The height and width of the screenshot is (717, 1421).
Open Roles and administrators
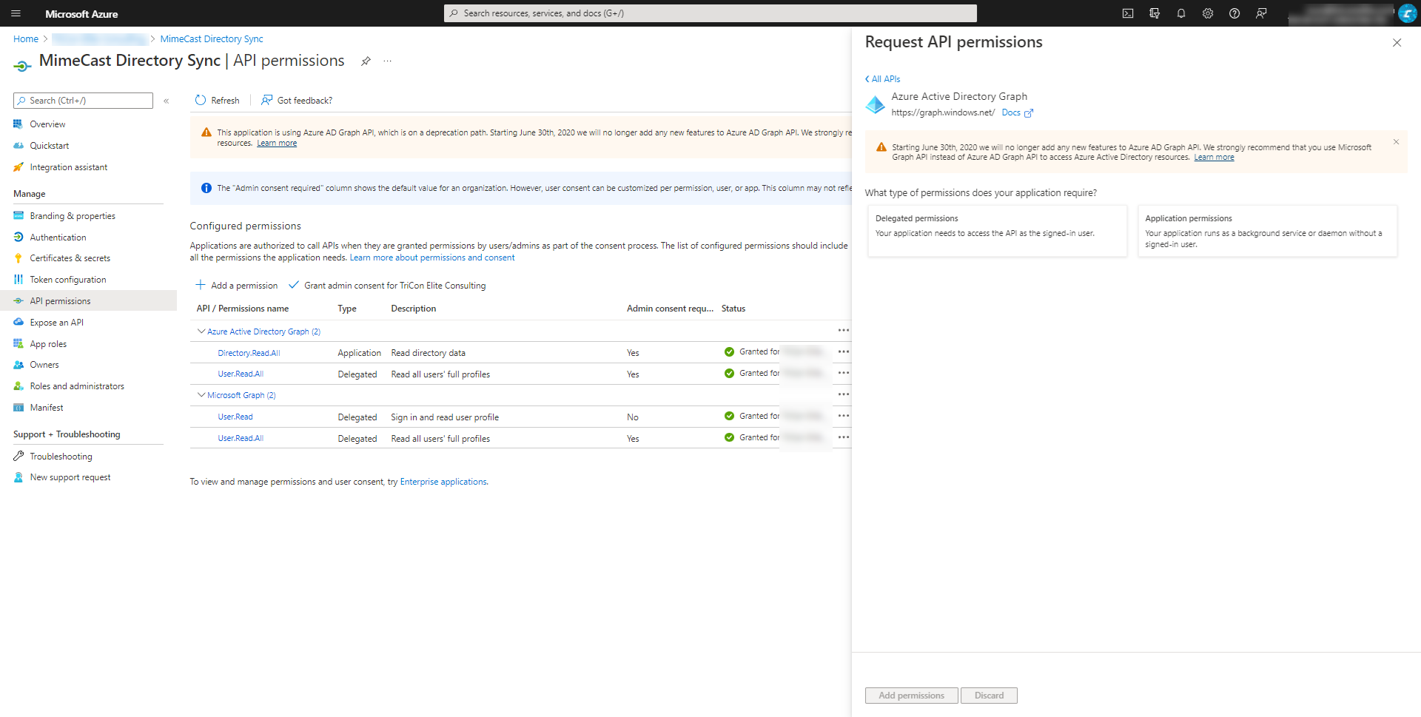pyautogui.click(x=77, y=386)
